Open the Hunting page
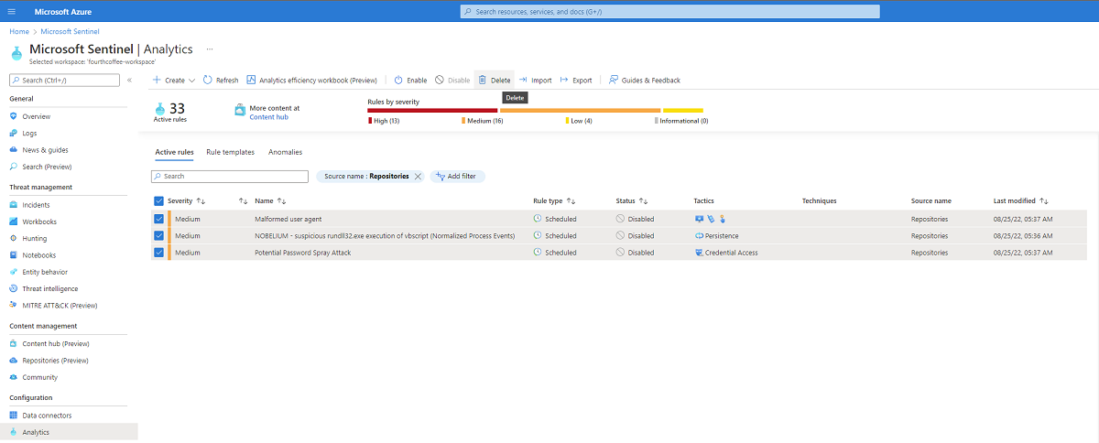Image resolution: width=1099 pixels, height=443 pixels. pos(35,238)
